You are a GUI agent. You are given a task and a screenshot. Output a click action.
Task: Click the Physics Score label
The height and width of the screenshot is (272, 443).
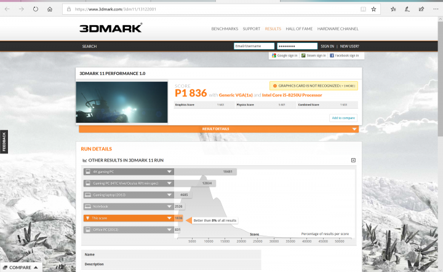[x=245, y=104]
